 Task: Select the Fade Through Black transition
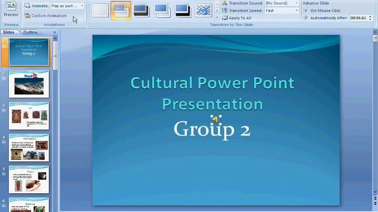pyautogui.click(x=141, y=11)
